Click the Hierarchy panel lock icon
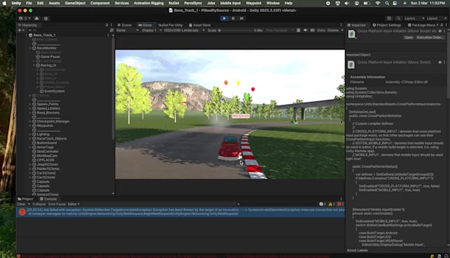 (107, 25)
